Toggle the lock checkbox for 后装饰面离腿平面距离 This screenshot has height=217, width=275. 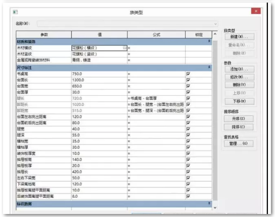pos(188,196)
